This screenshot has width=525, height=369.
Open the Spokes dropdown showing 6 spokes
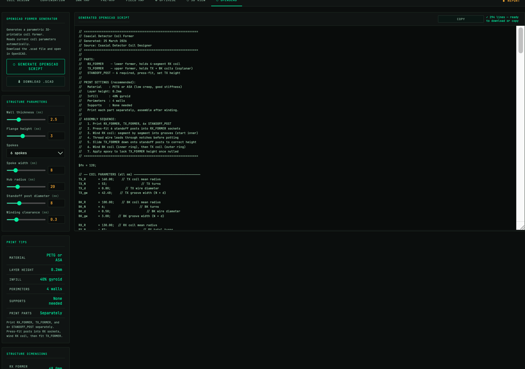pyautogui.click(x=36, y=153)
